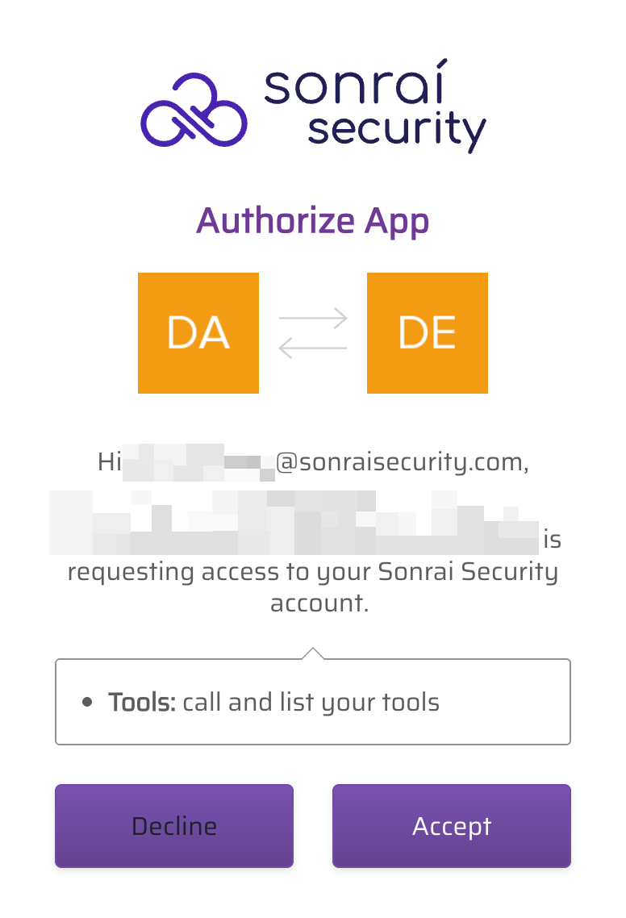626x918 pixels.
Task: Click the bold "Tools:" permission label
Action: [x=142, y=702]
